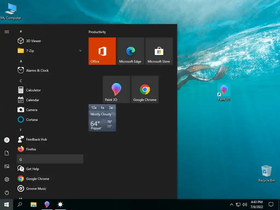Launch Alarms & Clock app
This screenshot has width=280, height=210.
click(50, 70)
